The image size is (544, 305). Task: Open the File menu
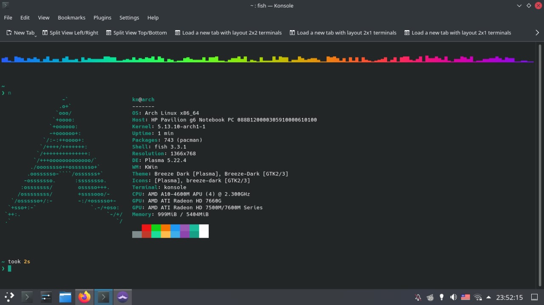(8, 17)
